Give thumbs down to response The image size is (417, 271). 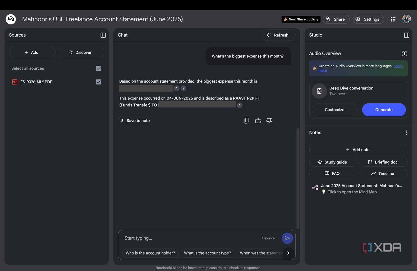pyautogui.click(x=269, y=121)
